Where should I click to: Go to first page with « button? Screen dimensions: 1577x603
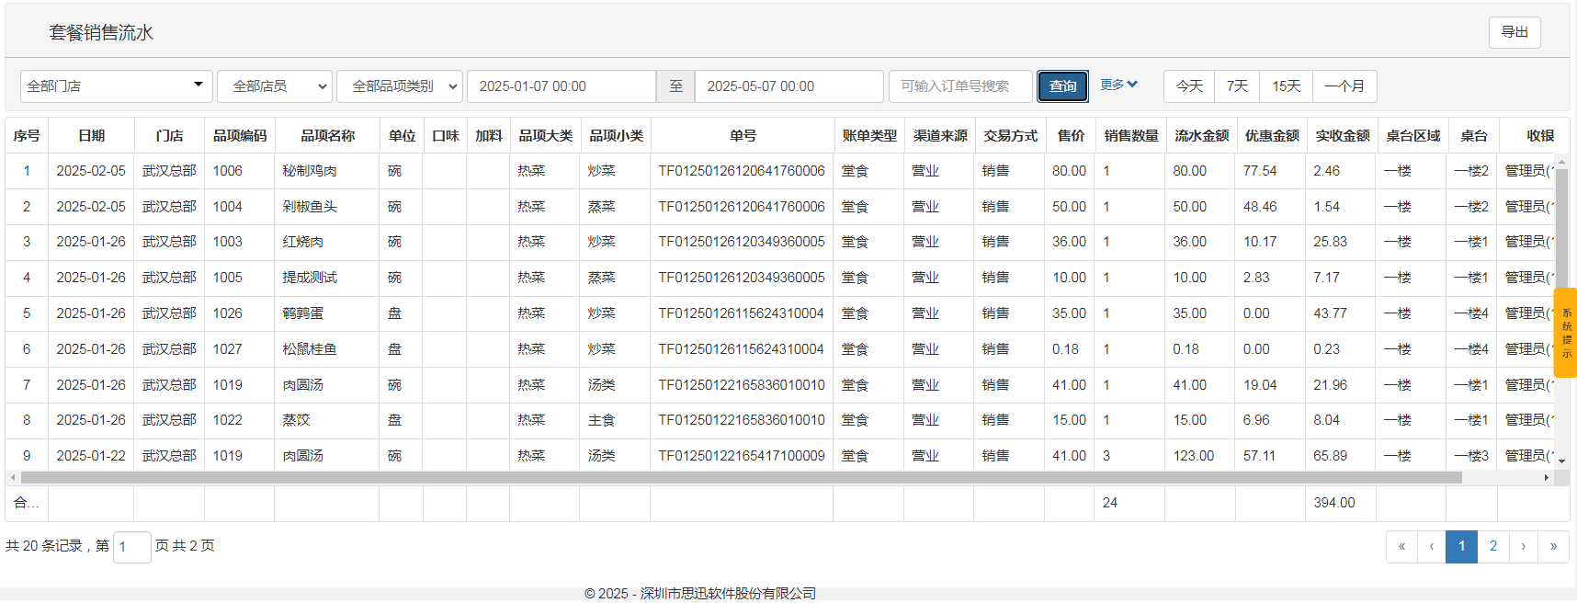pos(1401,546)
